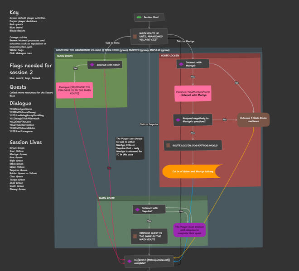
Task: Click the brown square icon beside Main Route Up Until Abandoned Village Visit
Action: click(135, 37)
